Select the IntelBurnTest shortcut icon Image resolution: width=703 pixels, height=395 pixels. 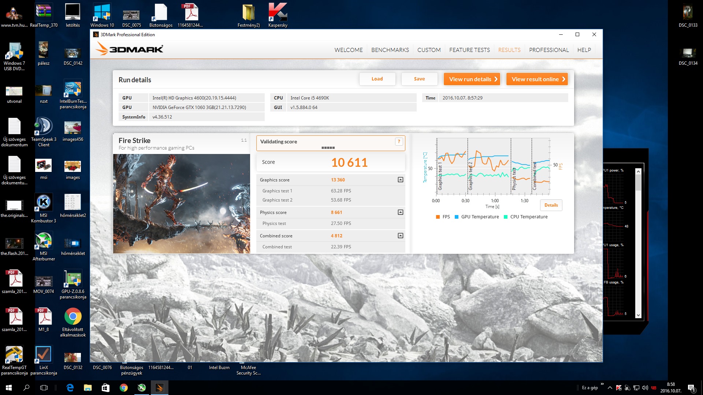point(73,94)
